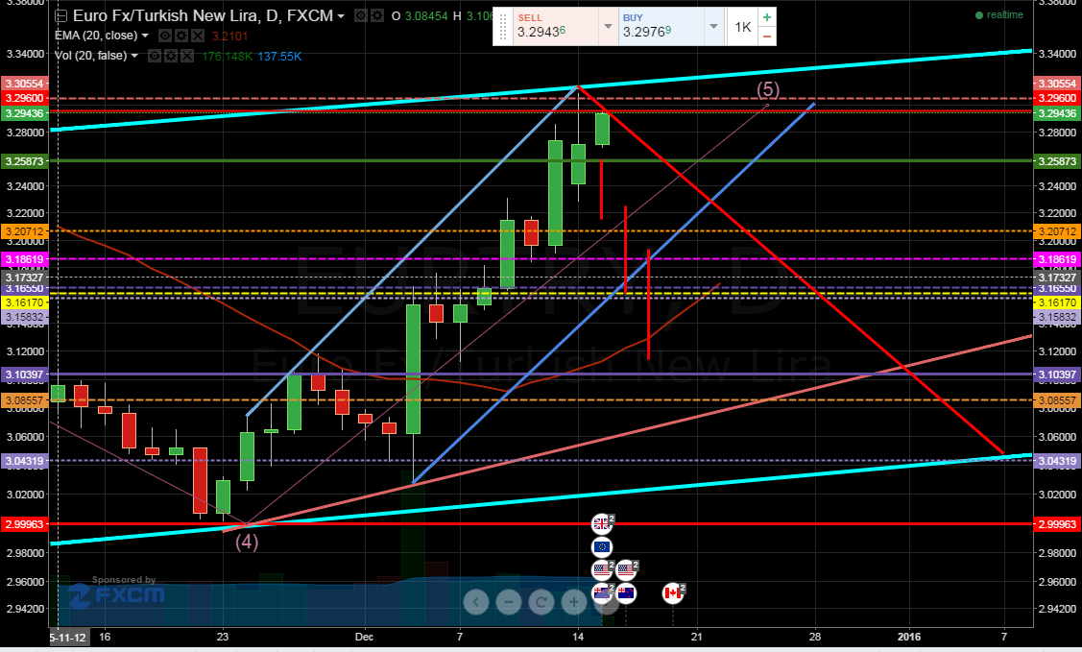The image size is (1082, 652).
Task: Zoom in chart with the plus button
Action: coord(573,602)
